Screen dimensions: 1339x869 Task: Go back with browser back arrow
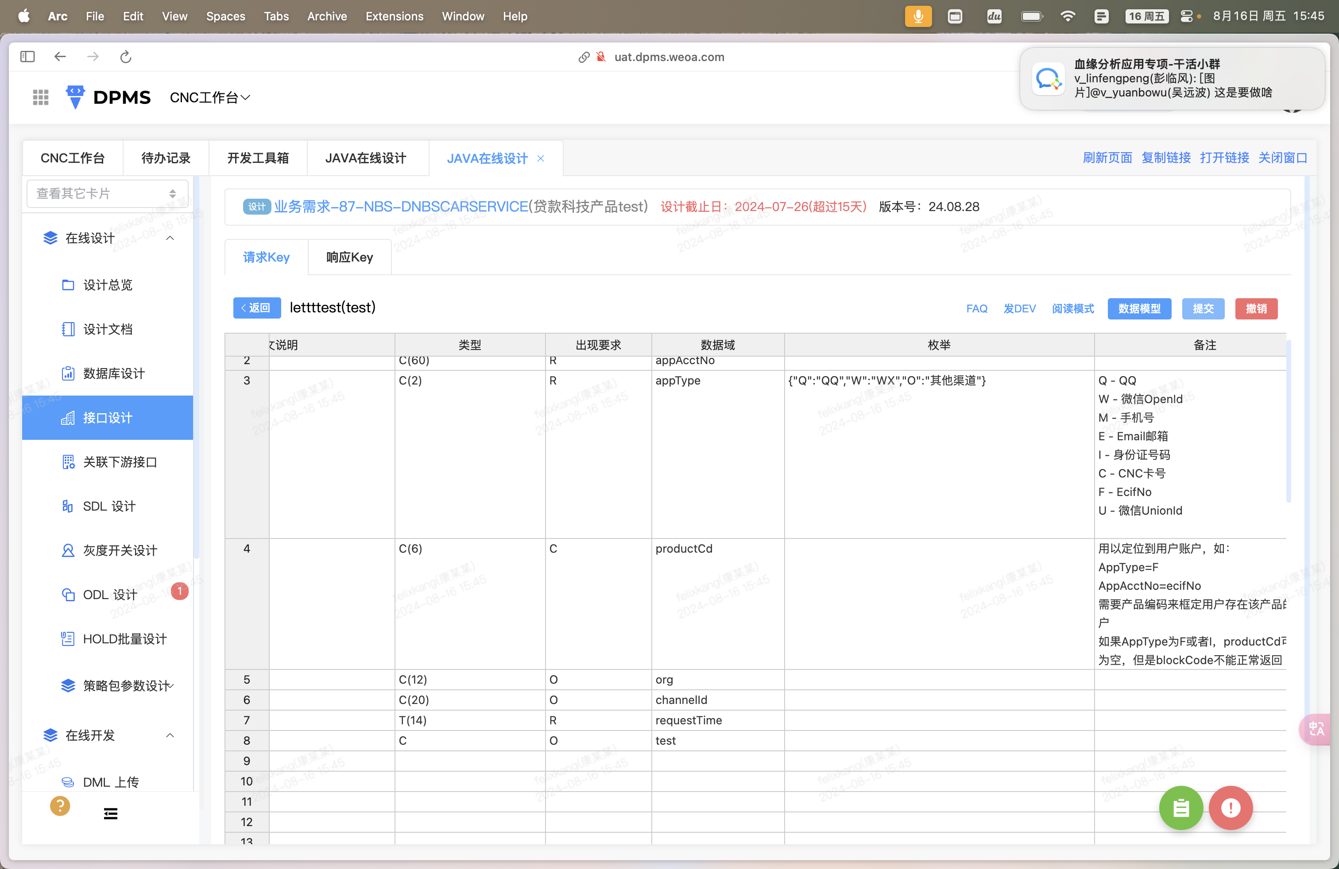click(60, 57)
